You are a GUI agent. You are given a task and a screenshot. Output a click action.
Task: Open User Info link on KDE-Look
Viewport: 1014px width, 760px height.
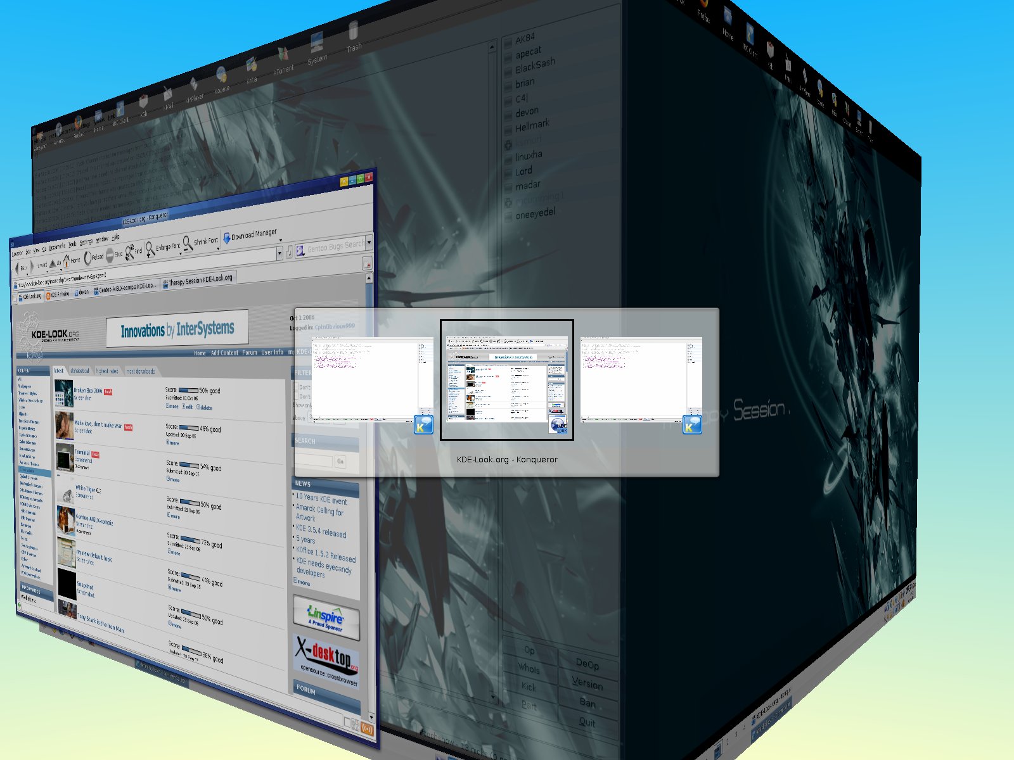pyautogui.click(x=273, y=352)
